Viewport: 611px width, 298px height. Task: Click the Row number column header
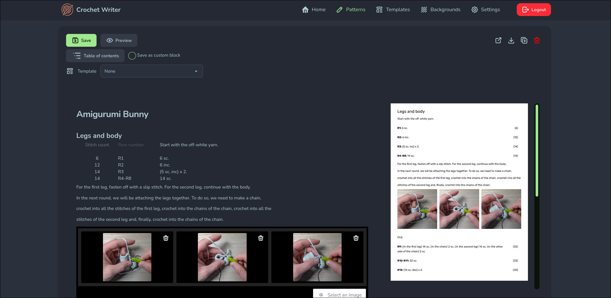131,145
